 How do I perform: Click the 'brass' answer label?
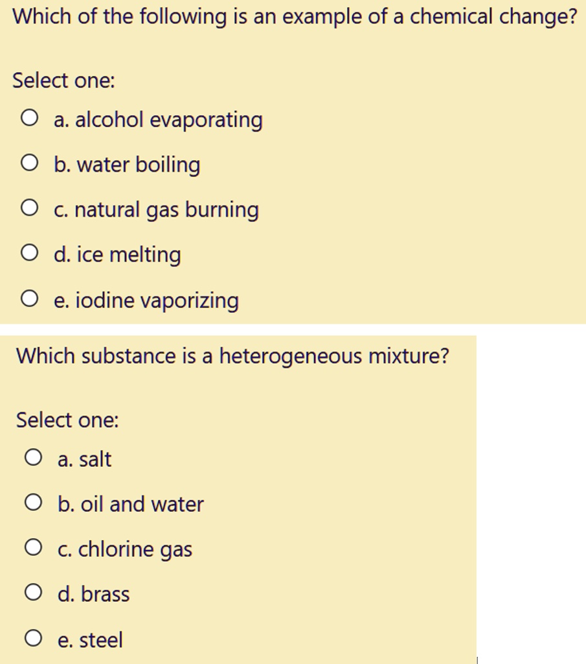93,593
